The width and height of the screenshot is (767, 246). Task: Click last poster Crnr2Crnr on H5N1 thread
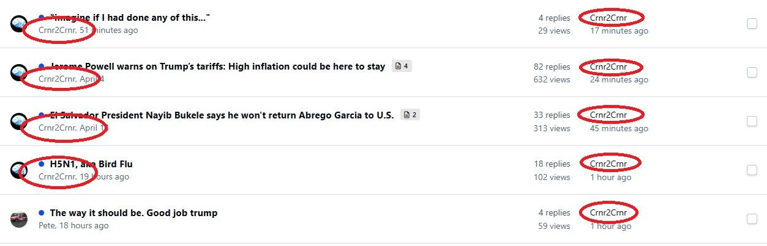[608, 164]
